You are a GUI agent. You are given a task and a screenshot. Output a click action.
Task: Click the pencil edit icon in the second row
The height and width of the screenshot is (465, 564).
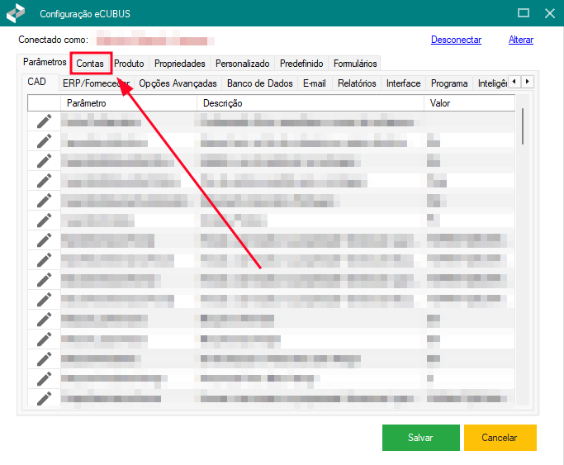click(44, 141)
